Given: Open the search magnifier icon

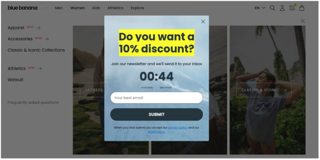Looking at the screenshot, I should pos(272,8).
